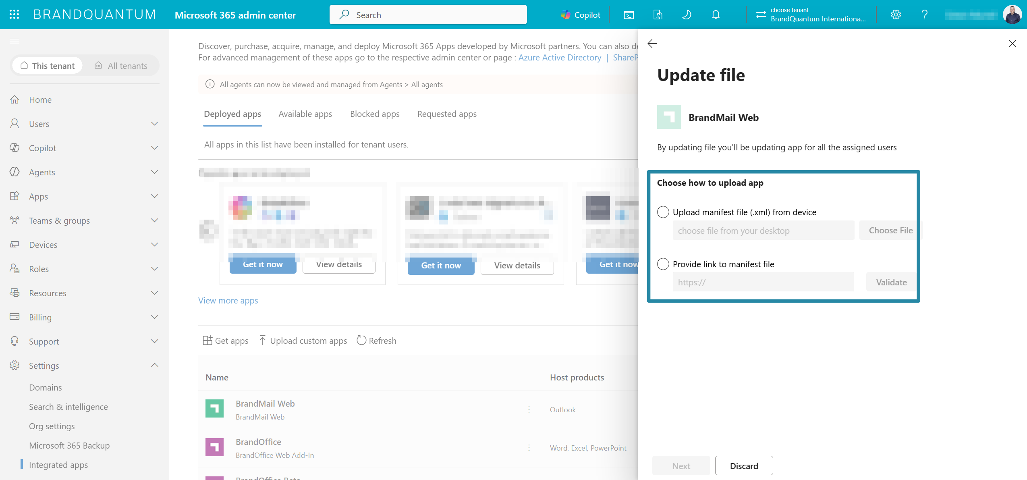
Task: Click the user profile avatar
Action: 1012,15
